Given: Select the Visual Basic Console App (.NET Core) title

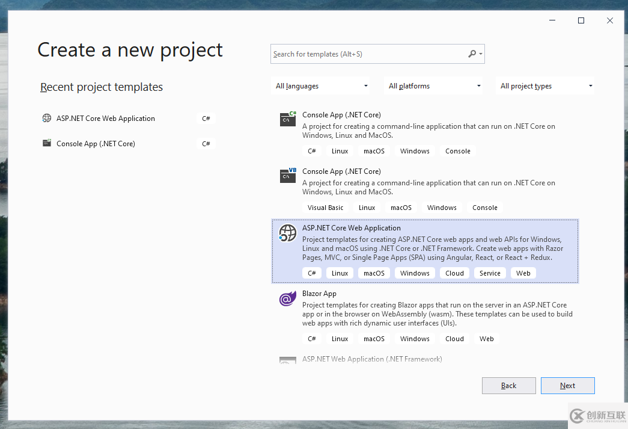Looking at the screenshot, I should click(x=341, y=171).
